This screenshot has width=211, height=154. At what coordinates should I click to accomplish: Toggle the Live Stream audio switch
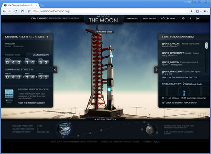164,98
